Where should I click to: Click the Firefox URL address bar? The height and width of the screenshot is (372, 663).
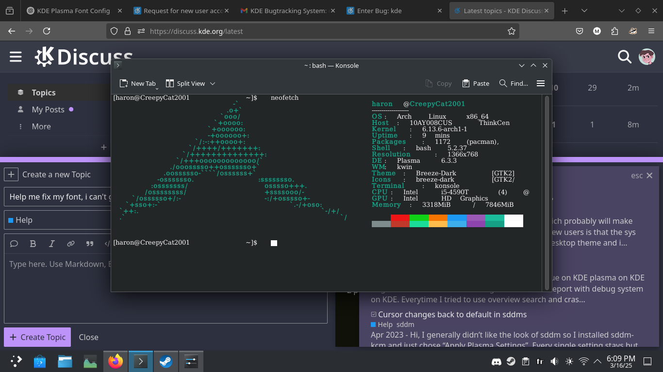click(313, 31)
